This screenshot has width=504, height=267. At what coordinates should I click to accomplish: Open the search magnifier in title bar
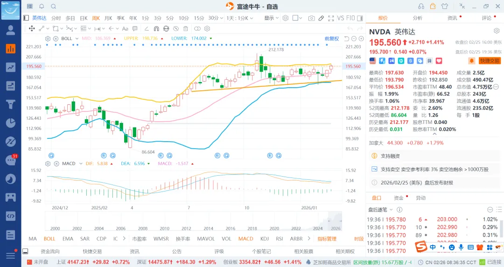pyautogui.click(x=53, y=7)
